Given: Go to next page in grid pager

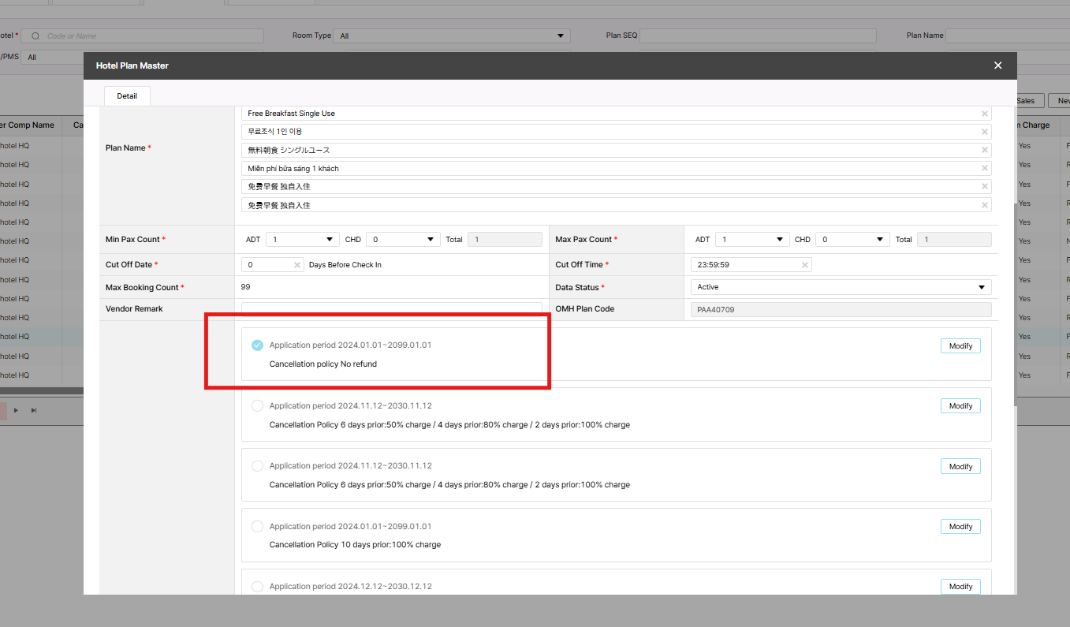Looking at the screenshot, I should coord(17,410).
